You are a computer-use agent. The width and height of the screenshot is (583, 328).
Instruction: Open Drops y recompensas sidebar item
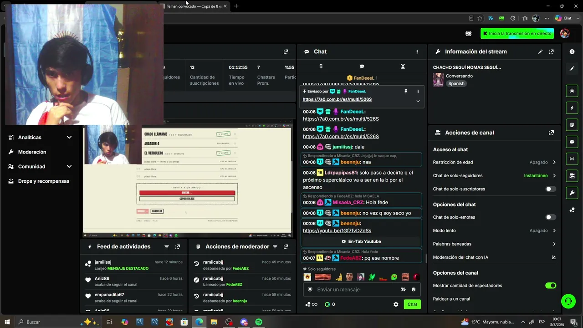point(40,181)
